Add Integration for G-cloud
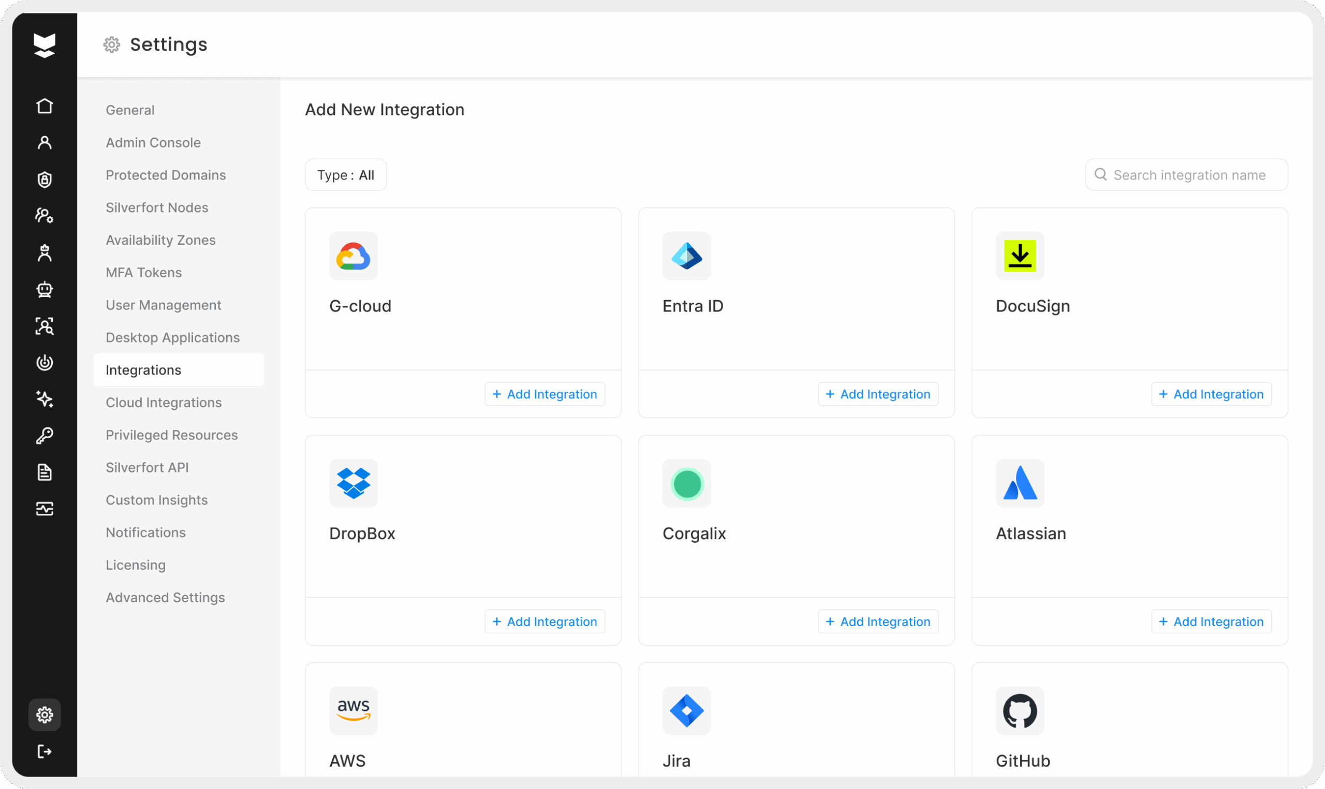The image size is (1325, 789). pyautogui.click(x=545, y=394)
